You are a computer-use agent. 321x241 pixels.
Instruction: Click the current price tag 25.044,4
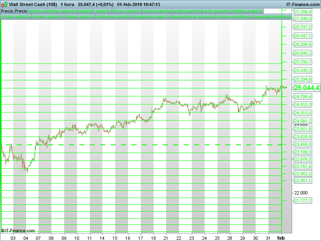tap(307, 88)
